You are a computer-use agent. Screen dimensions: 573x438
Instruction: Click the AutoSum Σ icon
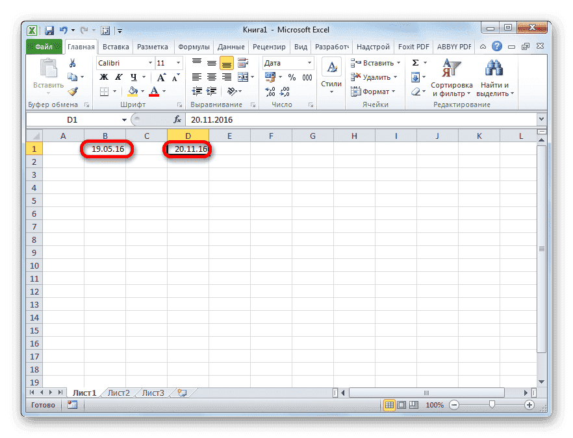[x=414, y=62]
